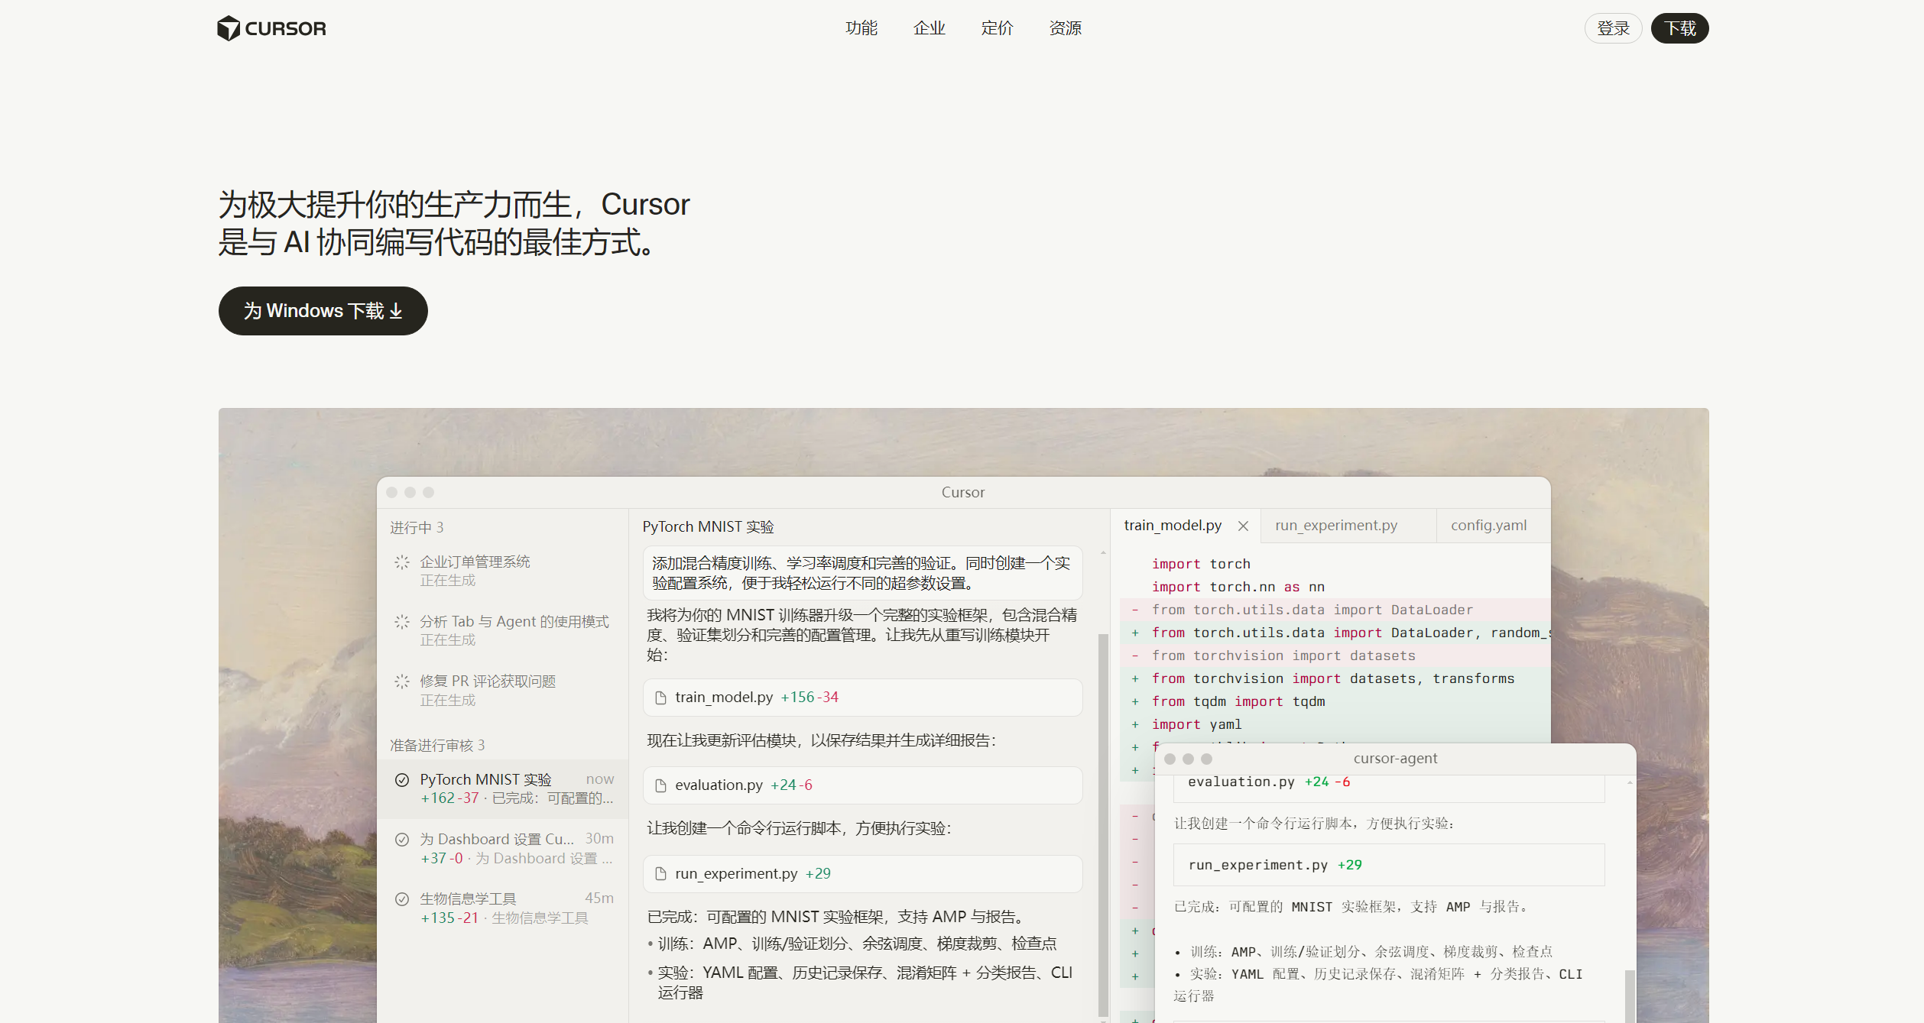This screenshot has width=1924, height=1023.
Task: Open the 定价 navigation menu
Action: coord(997,28)
